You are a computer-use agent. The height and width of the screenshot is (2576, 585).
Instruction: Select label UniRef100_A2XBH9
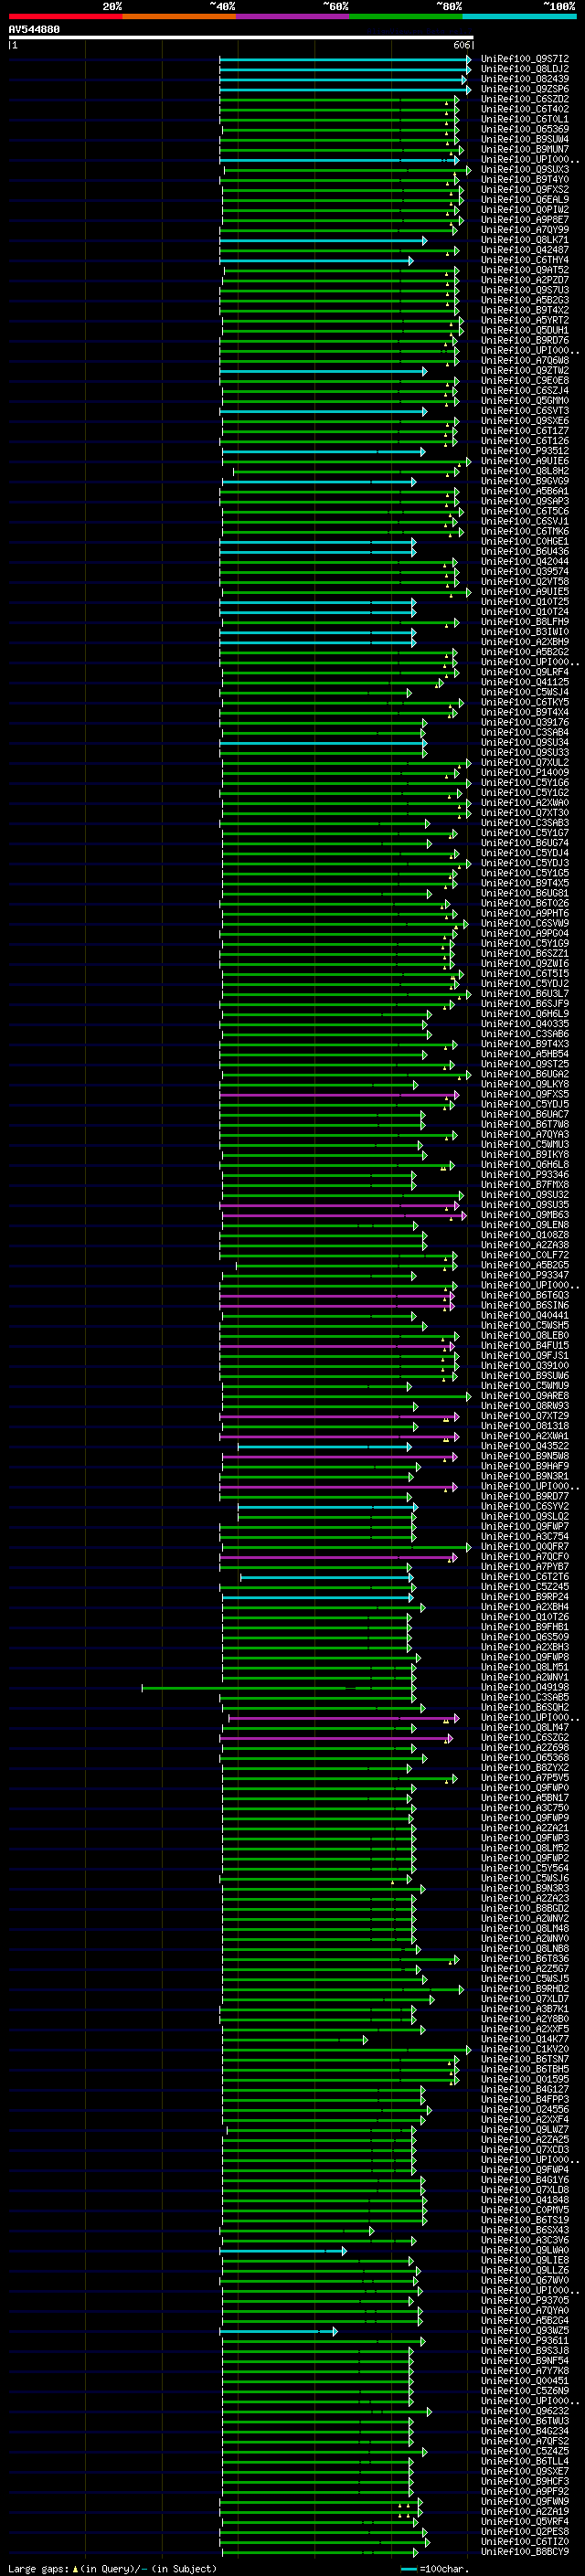pos(525,642)
